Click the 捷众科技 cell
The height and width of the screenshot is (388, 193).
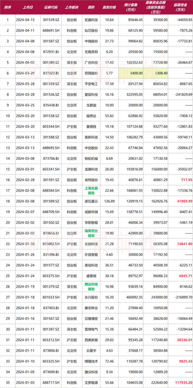(91, 372)
